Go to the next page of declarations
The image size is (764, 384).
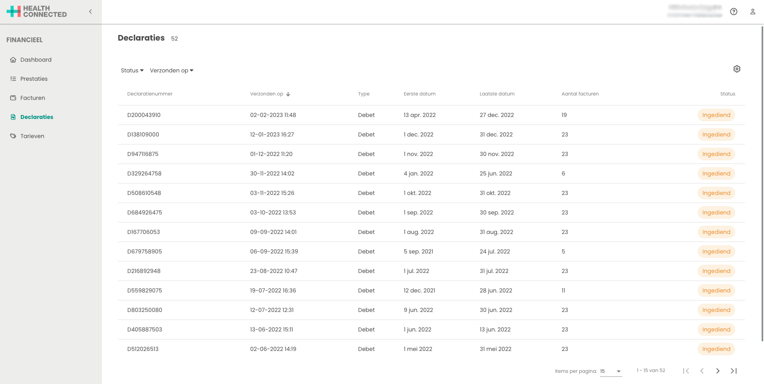tap(717, 371)
